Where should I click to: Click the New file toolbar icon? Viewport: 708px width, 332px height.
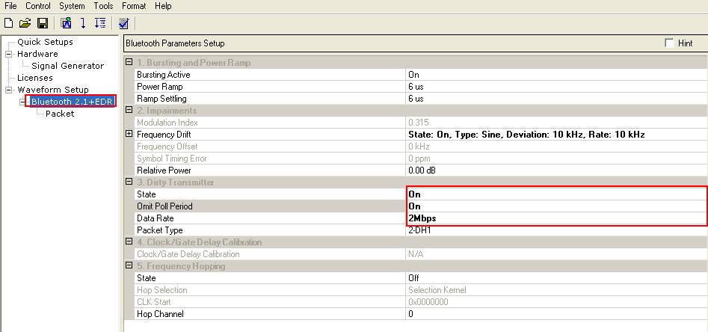8,22
